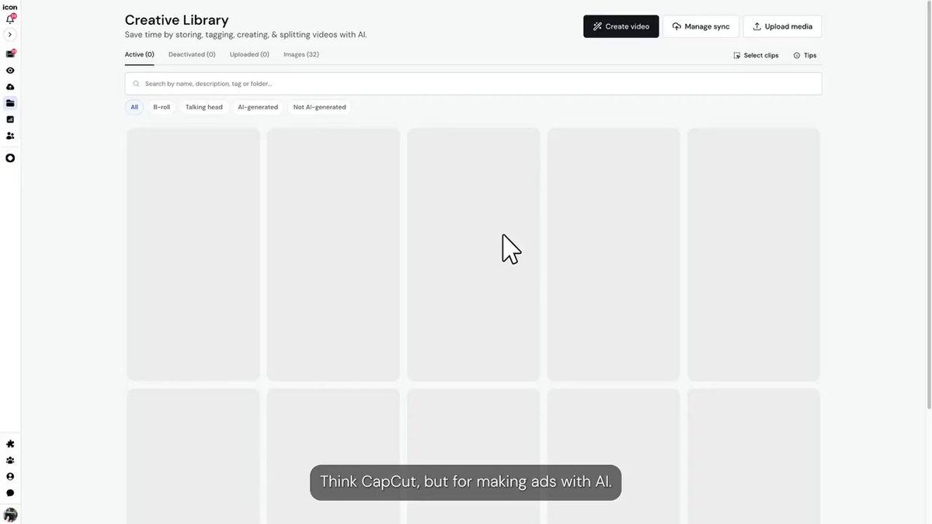Open the notifications bell in sidebar
This screenshot has height=524, width=932.
point(10,19)
